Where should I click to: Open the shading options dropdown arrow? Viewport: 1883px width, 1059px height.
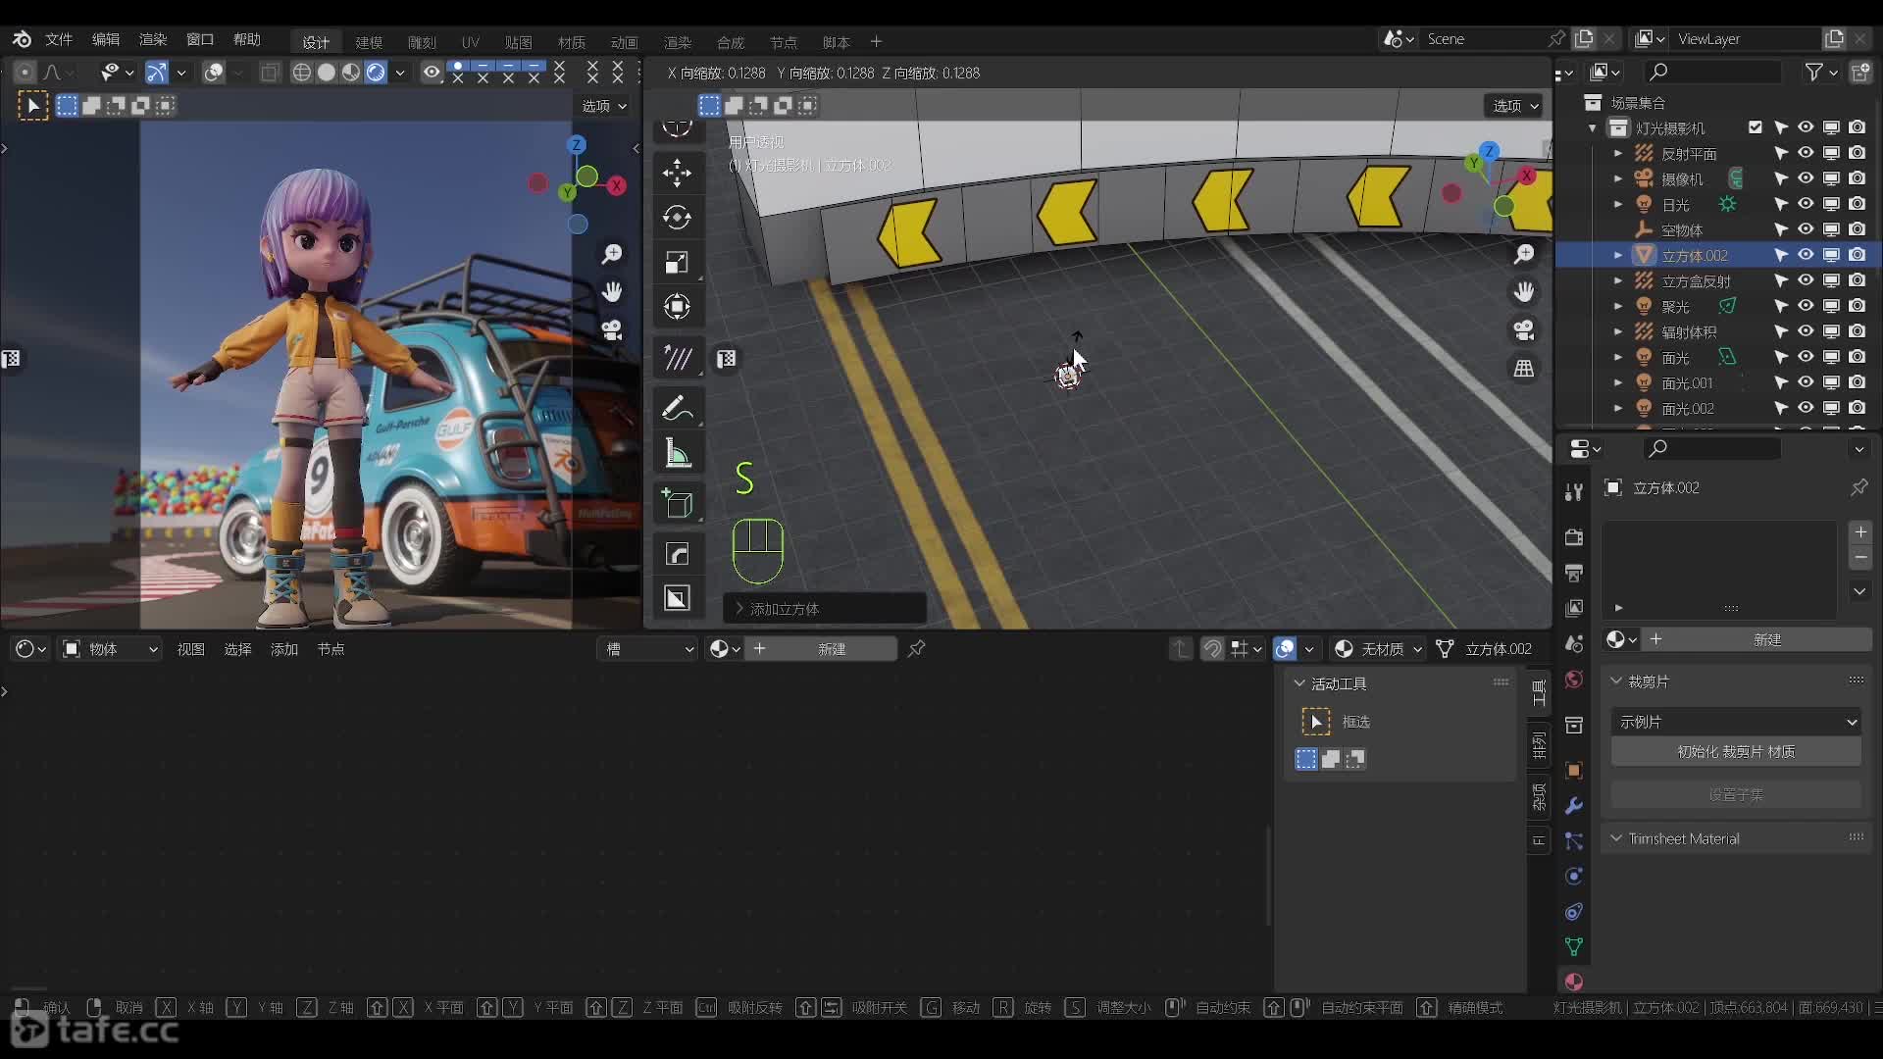pyautogui.click(x=400, y=73)
